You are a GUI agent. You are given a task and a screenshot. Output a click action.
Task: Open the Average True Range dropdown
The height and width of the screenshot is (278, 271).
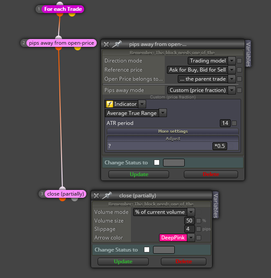click(x=163, y=113)
